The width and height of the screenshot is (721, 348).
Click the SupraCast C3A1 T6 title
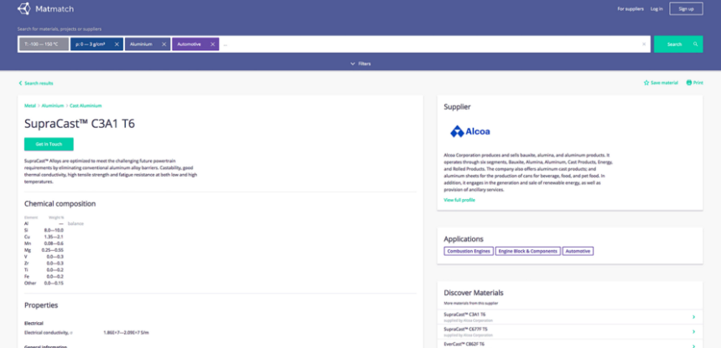coord(80,124)
